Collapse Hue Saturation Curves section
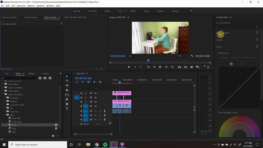Viewport: 263px width, 148px height. (x=217, y=112)
